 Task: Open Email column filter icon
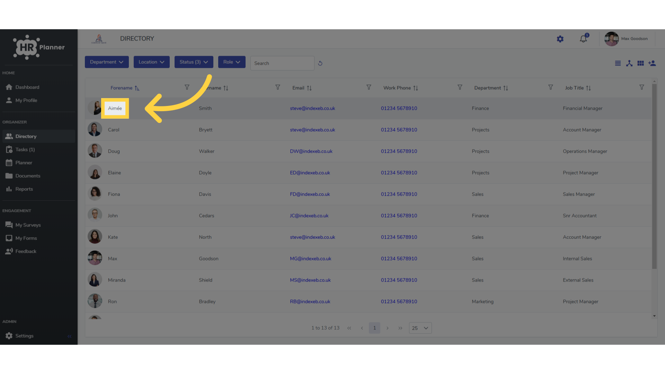(x=369, y=87)
